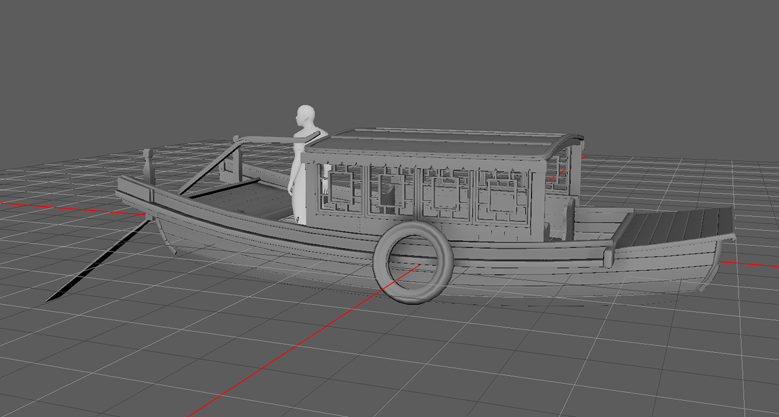Select the upright post at the boat's tip
Viewport: 779px width, 417px height.
pos(148,166)
